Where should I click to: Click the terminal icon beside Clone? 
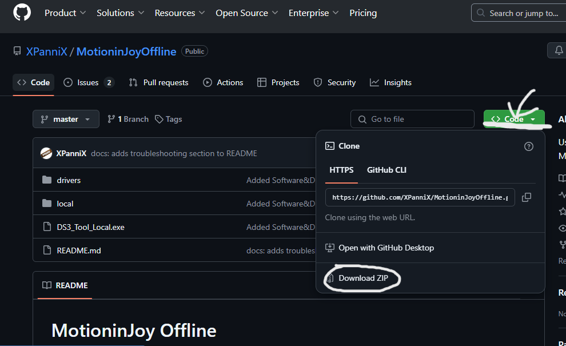pos(329,146)
